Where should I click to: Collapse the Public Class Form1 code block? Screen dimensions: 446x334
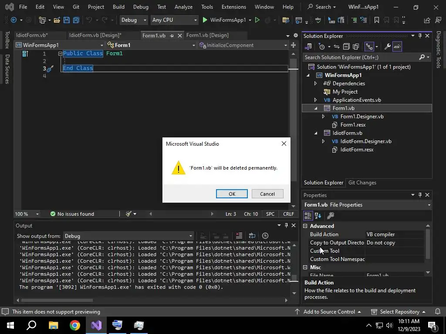coord(60,53)
